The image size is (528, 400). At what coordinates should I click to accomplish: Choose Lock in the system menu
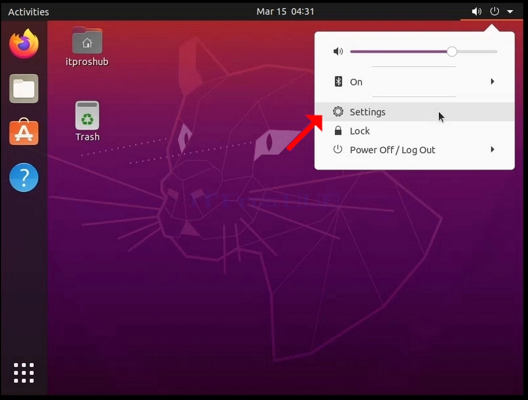(x=415, y=131)
